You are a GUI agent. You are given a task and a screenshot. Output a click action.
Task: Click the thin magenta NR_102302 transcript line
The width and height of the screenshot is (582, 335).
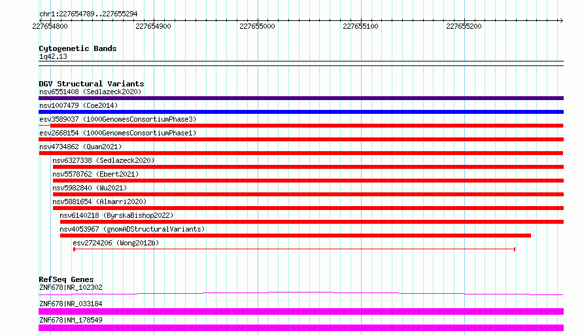pos(301,293)
